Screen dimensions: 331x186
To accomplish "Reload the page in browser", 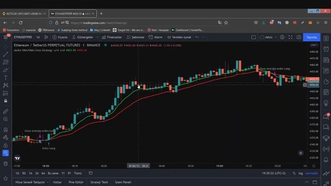I will 21,23.
